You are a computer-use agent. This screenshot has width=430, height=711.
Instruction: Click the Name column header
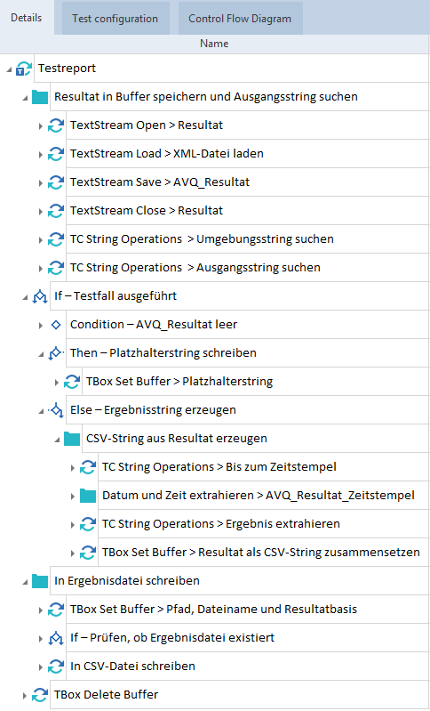(214, 44)
